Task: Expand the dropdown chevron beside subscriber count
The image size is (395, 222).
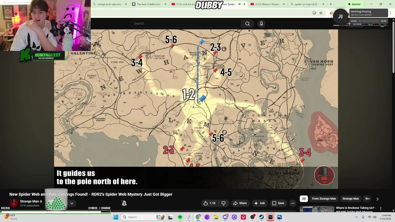Action: [x=72, y=203]
